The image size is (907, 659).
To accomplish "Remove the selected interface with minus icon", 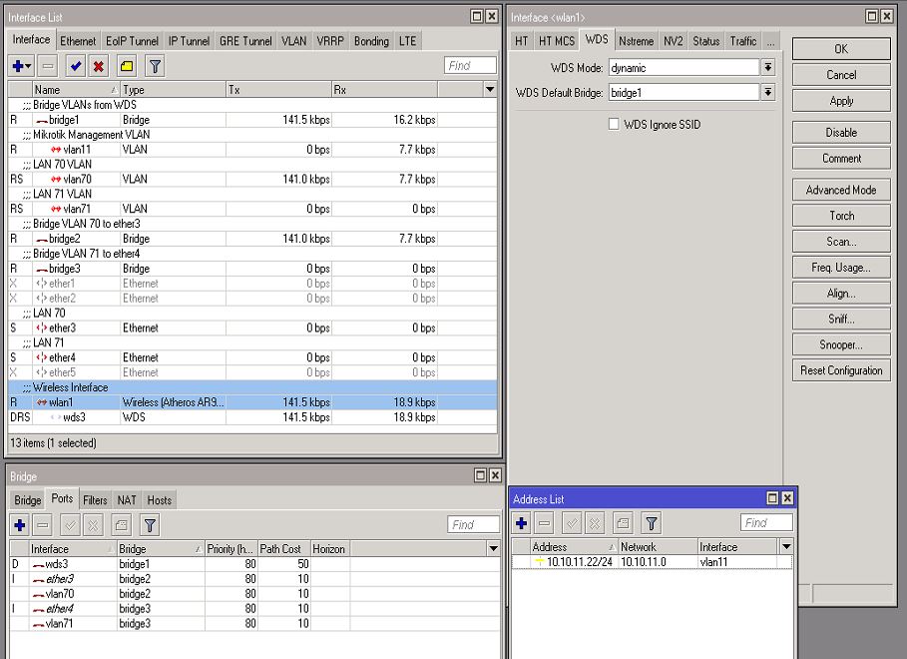I will [x=47, y=65].
